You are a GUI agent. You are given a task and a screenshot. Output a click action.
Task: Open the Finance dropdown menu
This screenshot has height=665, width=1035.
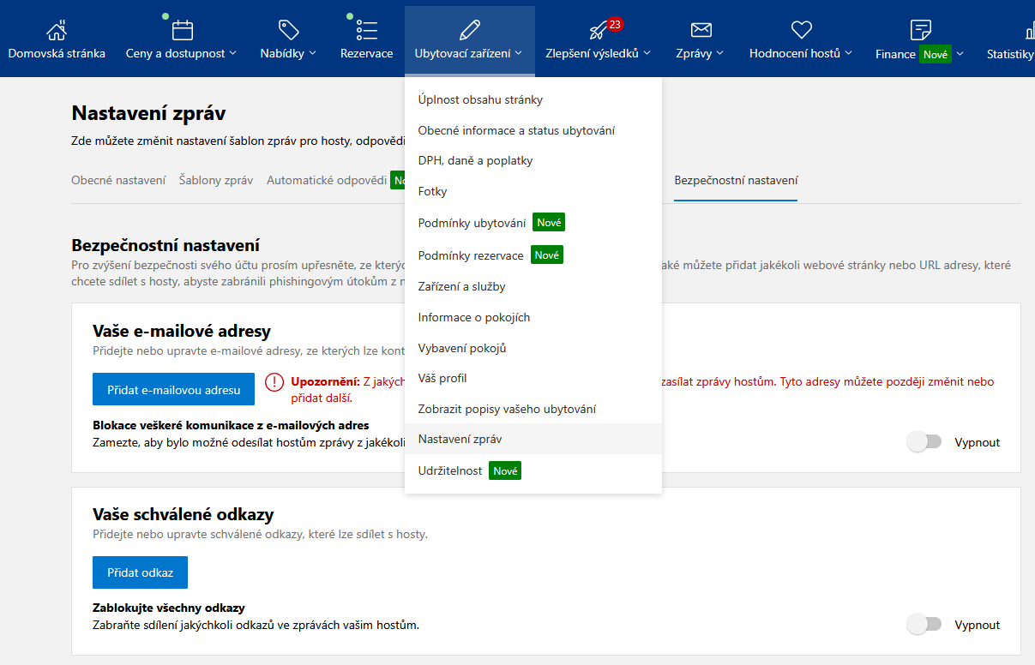click(960, 53)
